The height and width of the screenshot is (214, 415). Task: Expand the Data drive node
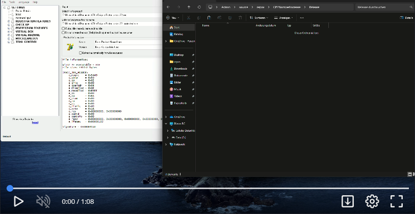168,137
